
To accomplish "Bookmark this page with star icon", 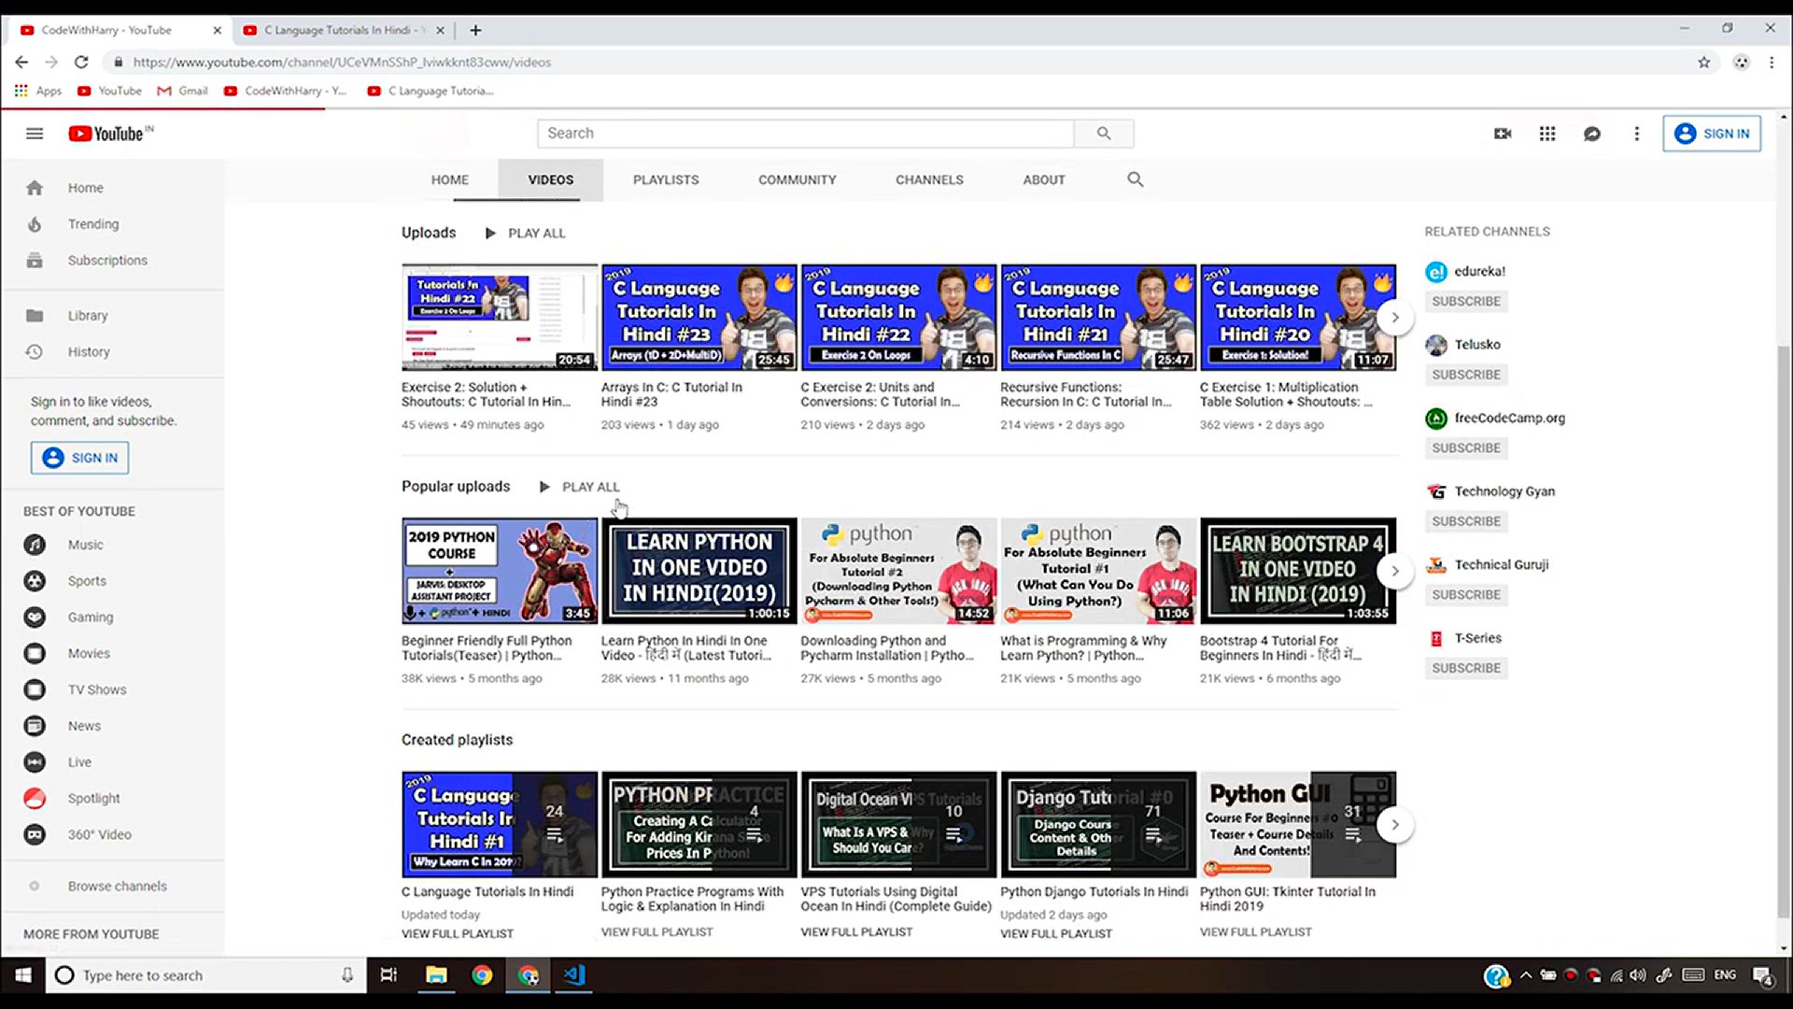I will click(x=1703, y=63).
